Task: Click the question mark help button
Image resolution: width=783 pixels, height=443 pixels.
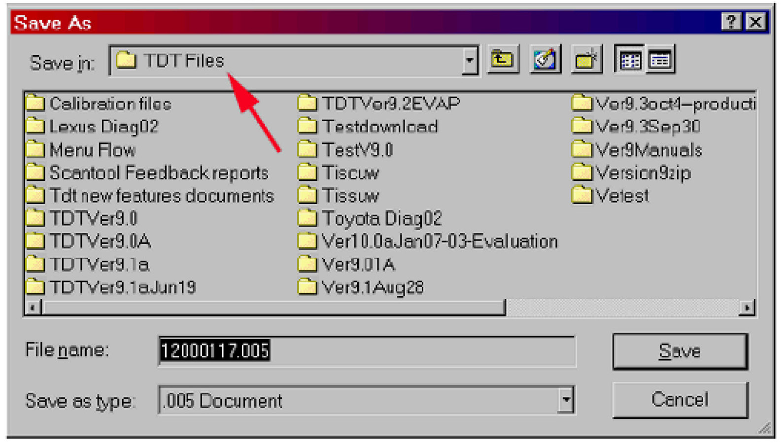Action: pyautogui.click(x=731, y=22)
